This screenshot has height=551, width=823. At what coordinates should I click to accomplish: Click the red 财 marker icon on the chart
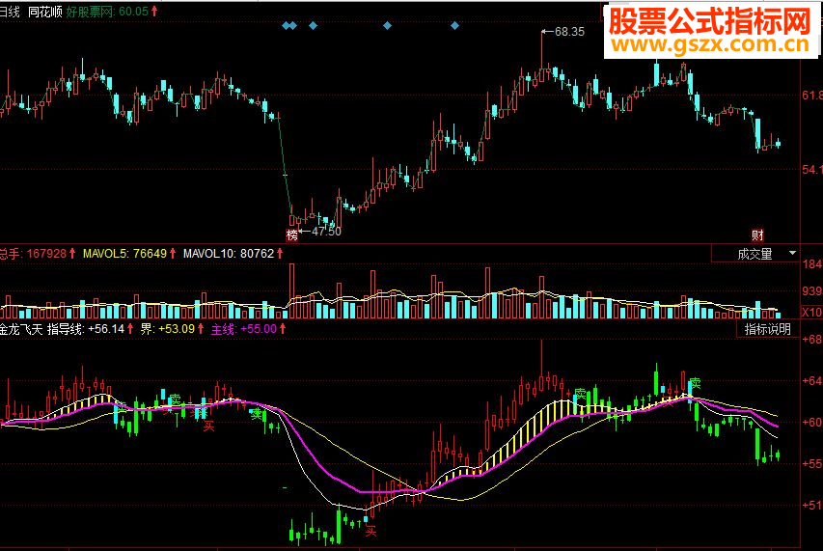[757, 234]
